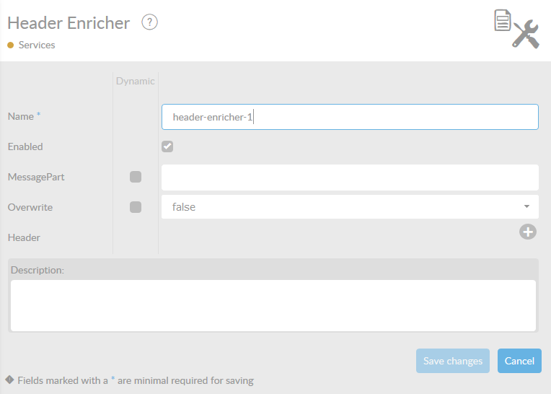Add a new Header entry with plus icon
The image size is (551, 394).
tap(528, 232)
